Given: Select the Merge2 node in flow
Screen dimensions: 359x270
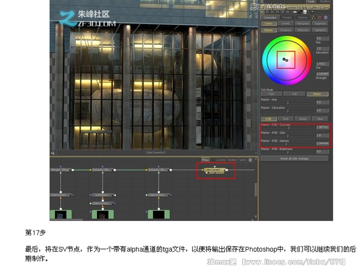Looking at the screenshot, I should pyautogui.click(x=60, y=170).
